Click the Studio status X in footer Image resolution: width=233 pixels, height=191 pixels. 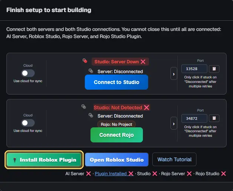pos(155,174)
